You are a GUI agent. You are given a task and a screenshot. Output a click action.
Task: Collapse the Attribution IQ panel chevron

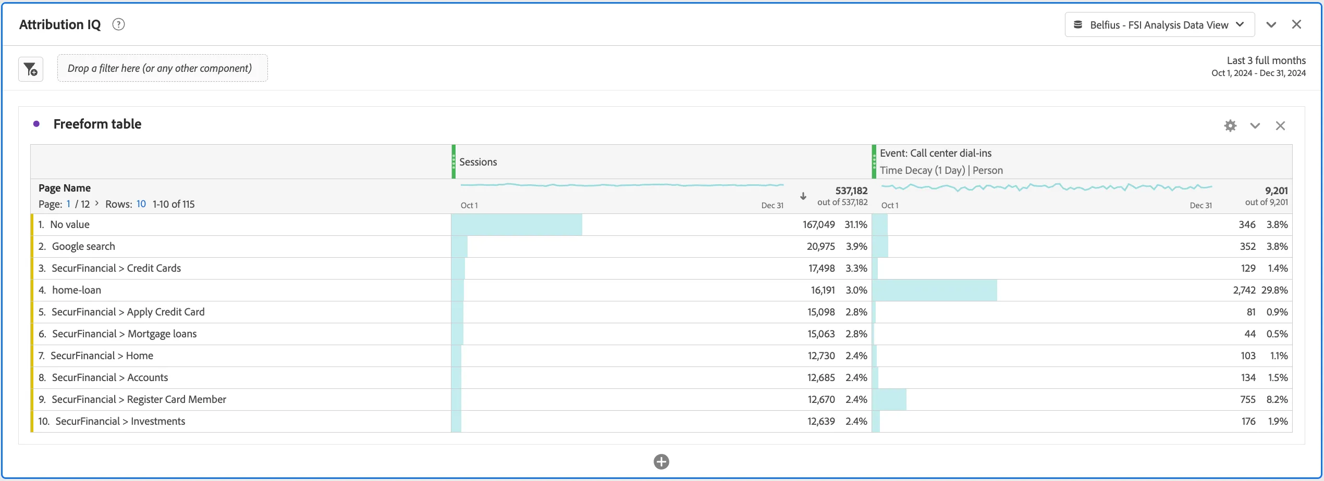[x=1271, y=24]
